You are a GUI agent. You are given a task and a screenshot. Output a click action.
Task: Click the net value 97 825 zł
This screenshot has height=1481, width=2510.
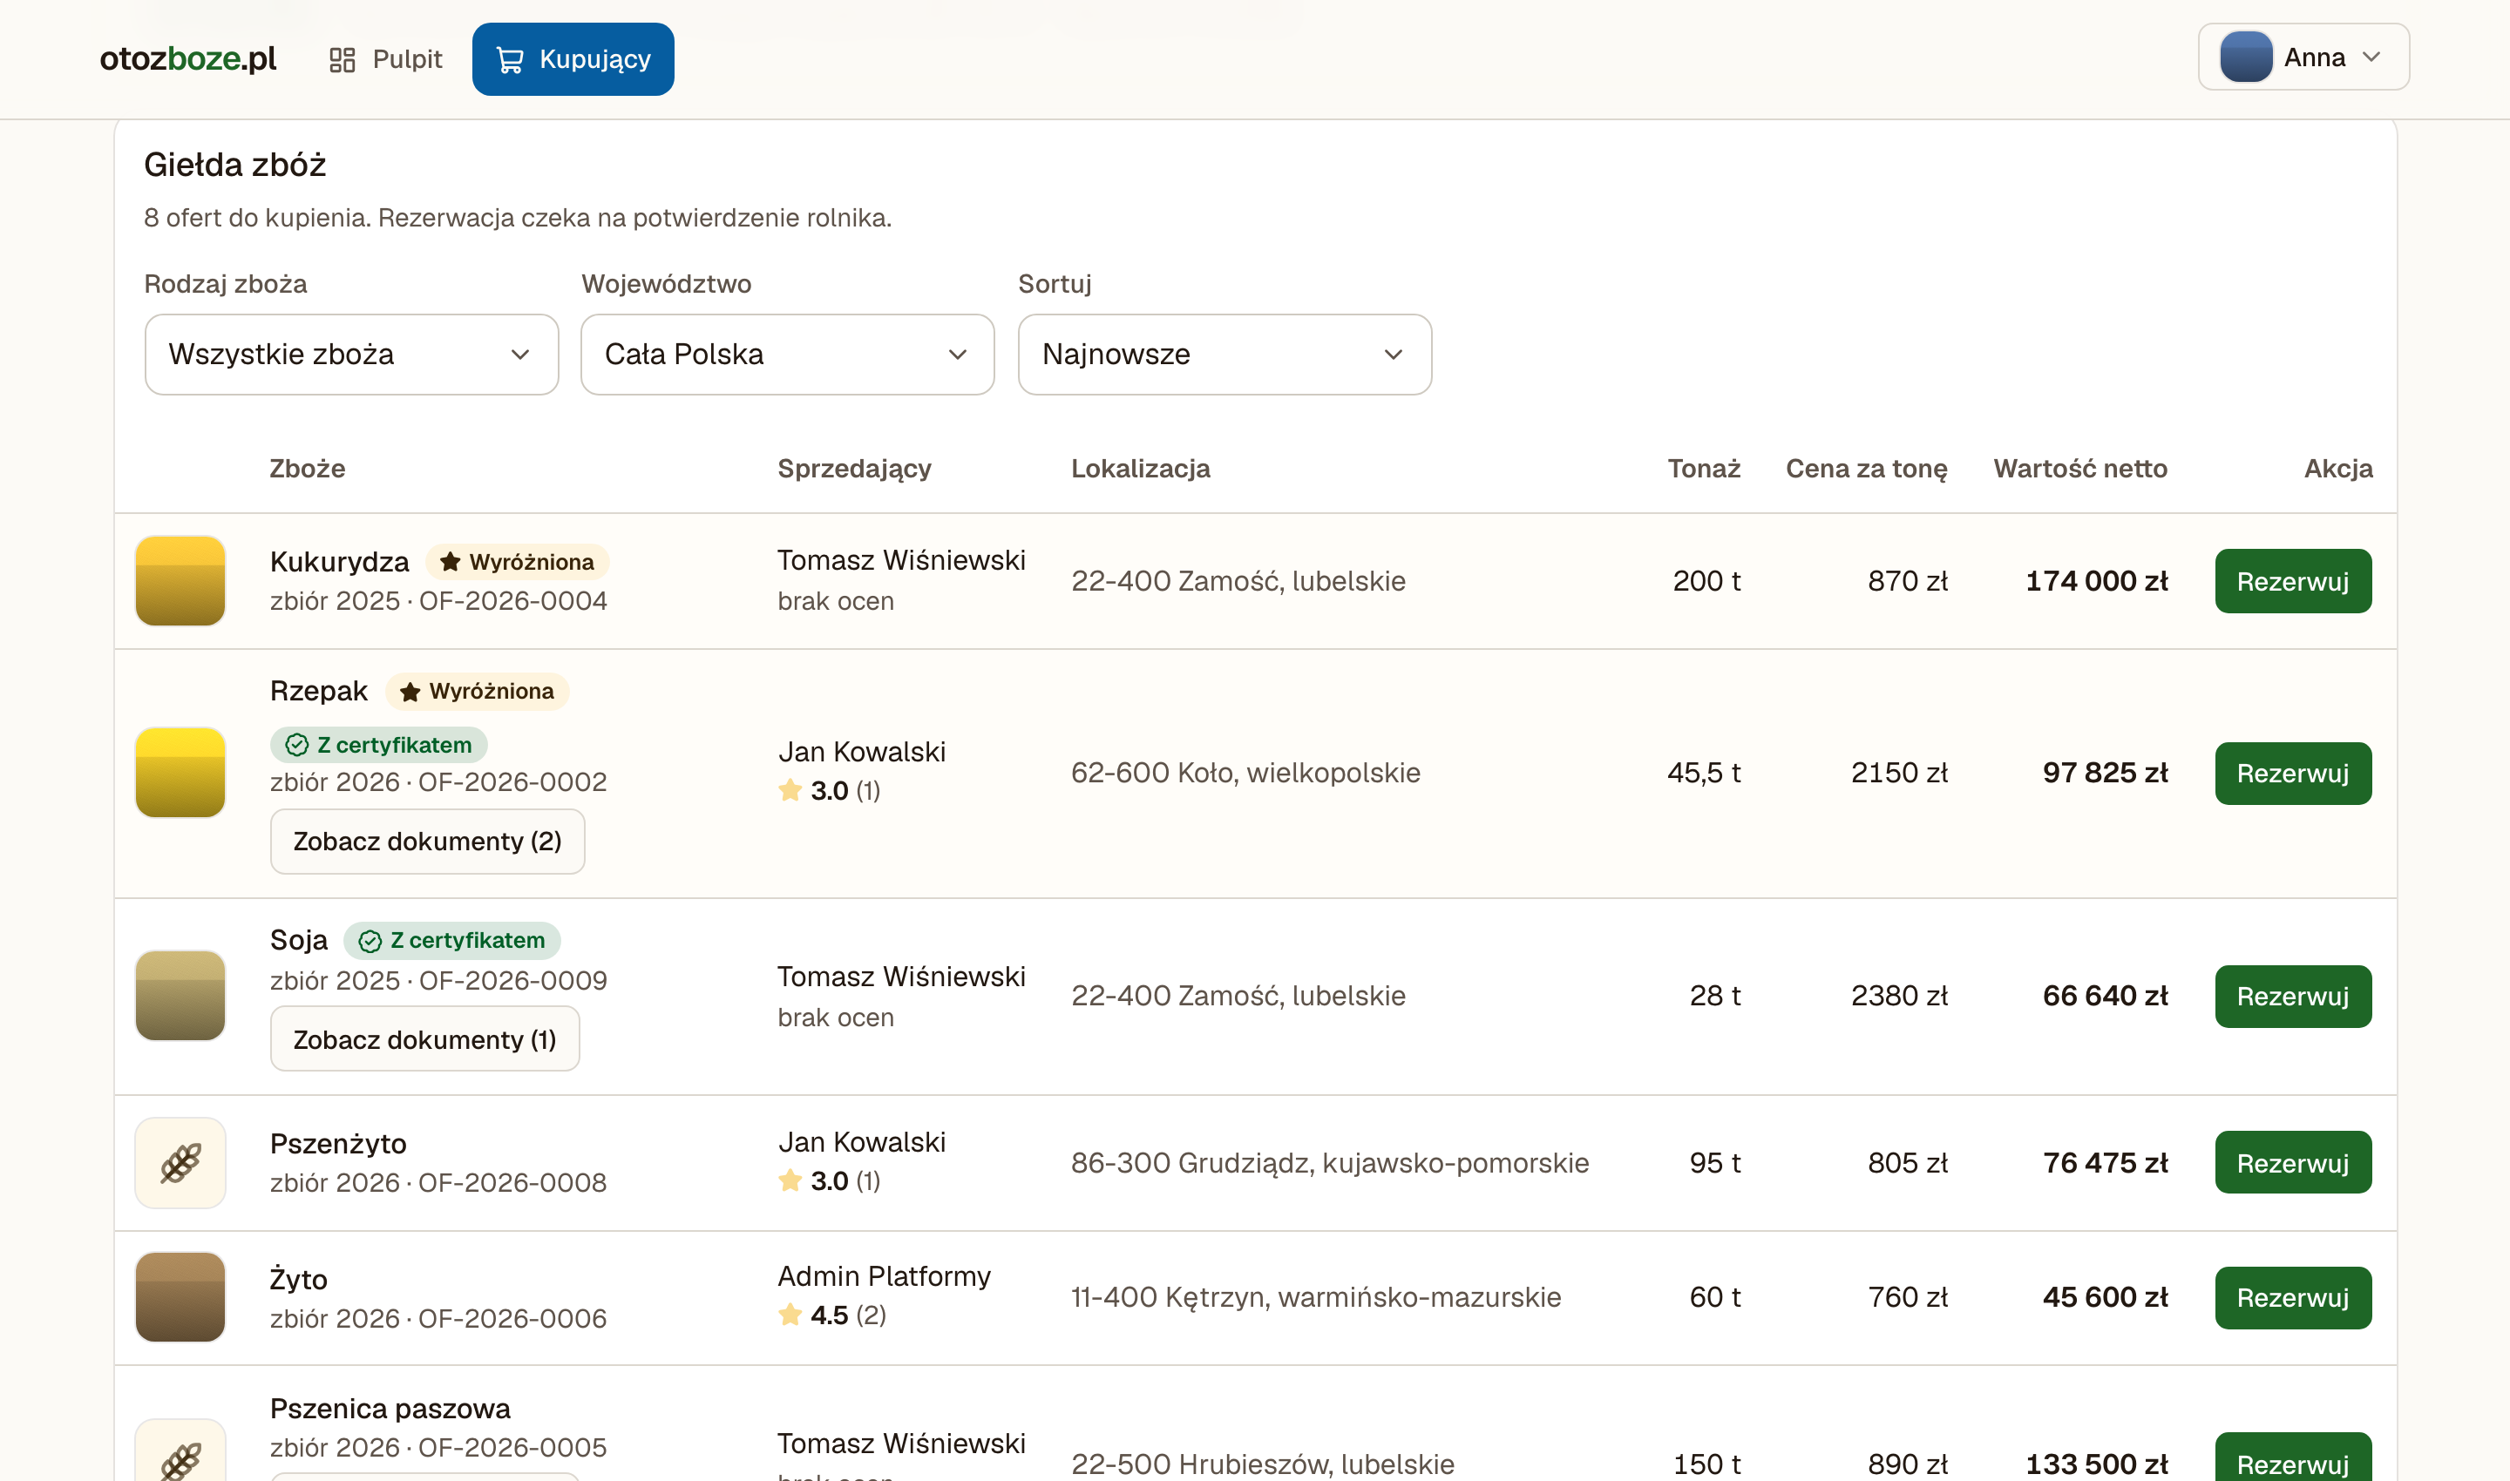(x=2106, y=774)
